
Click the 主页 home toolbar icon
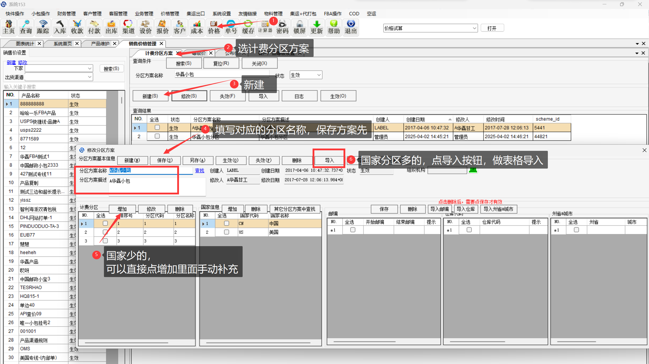(x=9, y=27)
